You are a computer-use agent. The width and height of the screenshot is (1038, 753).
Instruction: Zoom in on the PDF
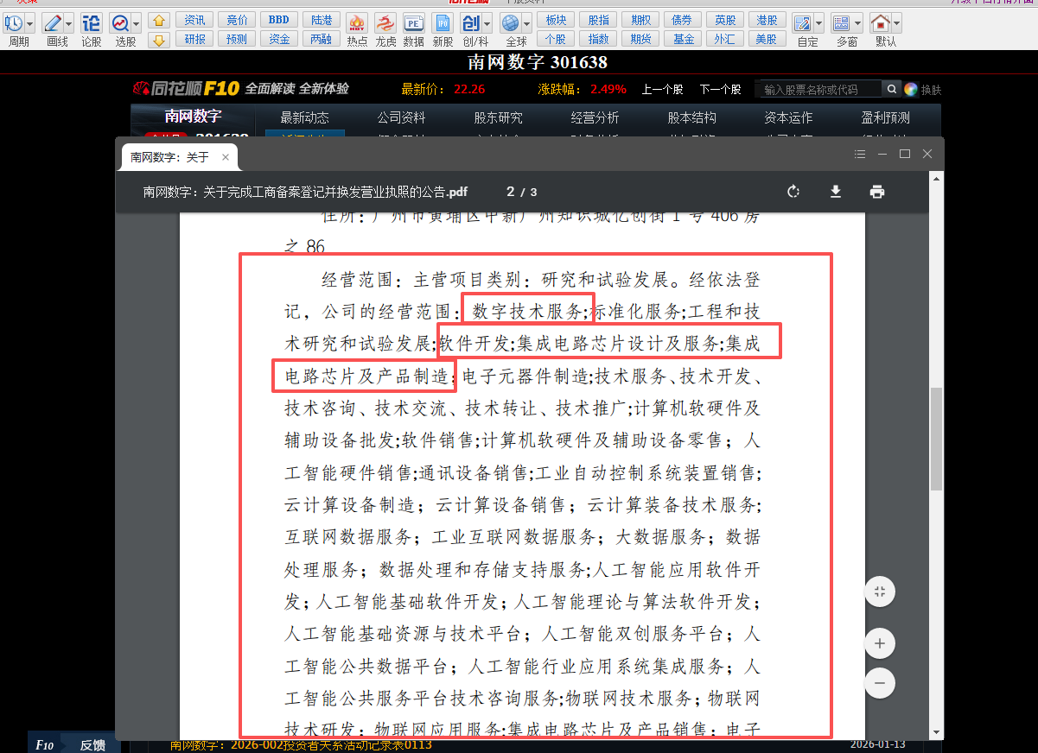(880, 643)
